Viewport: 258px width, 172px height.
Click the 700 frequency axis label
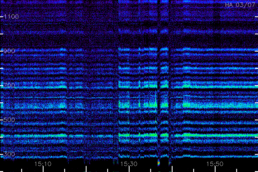coord(9,85)
